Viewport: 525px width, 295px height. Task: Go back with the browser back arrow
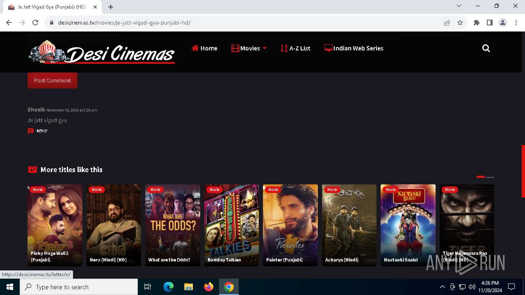[x=9, y=23]
